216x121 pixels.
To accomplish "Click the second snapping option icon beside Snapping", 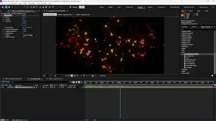I will (83, 7).
